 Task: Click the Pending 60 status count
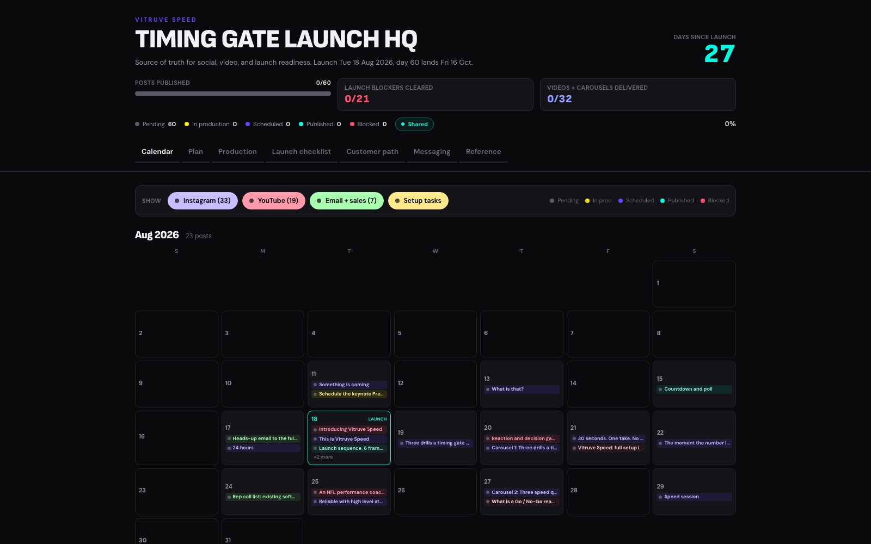tap(156, 125)
